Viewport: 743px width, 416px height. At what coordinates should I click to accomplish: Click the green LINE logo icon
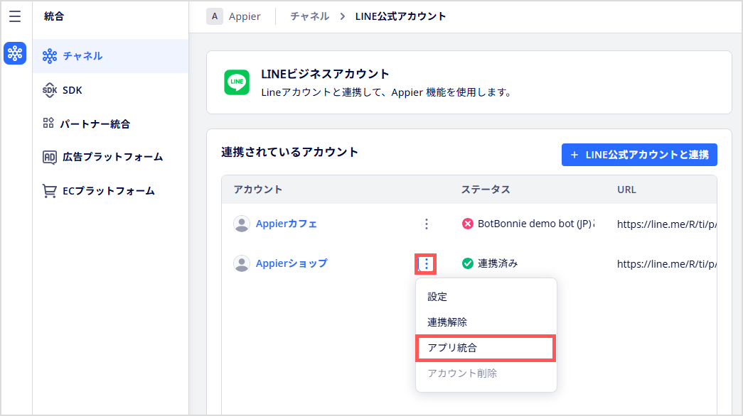point(237,82)
